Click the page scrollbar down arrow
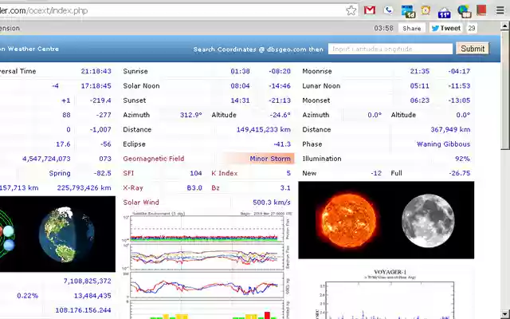 coord(505,314)
